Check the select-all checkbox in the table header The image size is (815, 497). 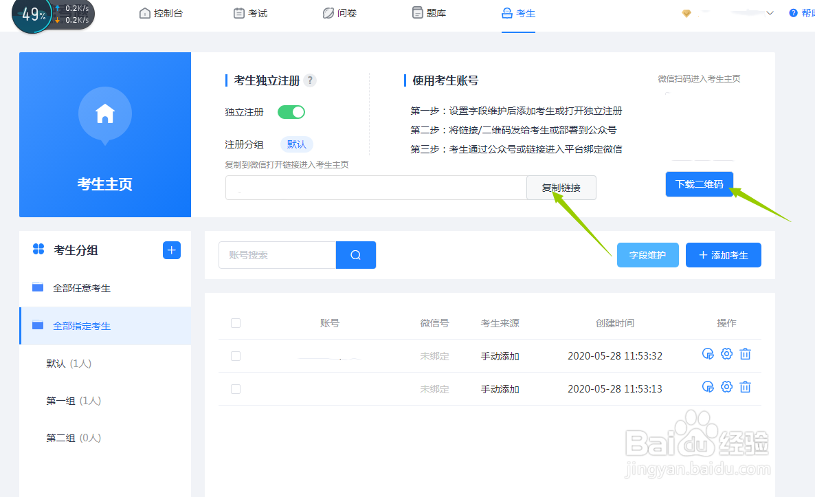coord(236,322)
